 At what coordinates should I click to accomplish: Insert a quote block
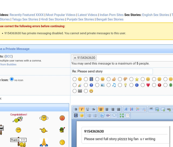114,116
